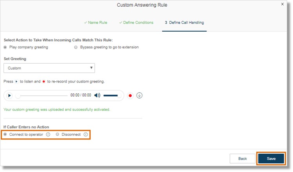Viewport: 293px width, 172px height.
Task: Open the Define Call Handling step tab
Action: [184, 23]
